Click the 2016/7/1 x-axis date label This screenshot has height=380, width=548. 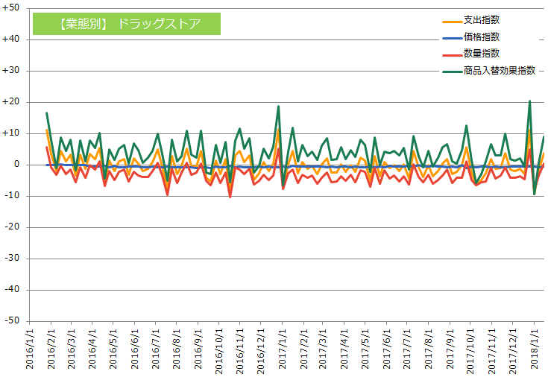156,348
